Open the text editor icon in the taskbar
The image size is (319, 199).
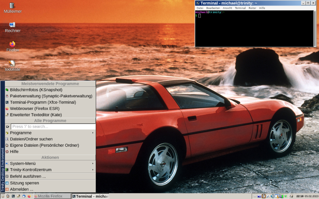pos(19,196)
